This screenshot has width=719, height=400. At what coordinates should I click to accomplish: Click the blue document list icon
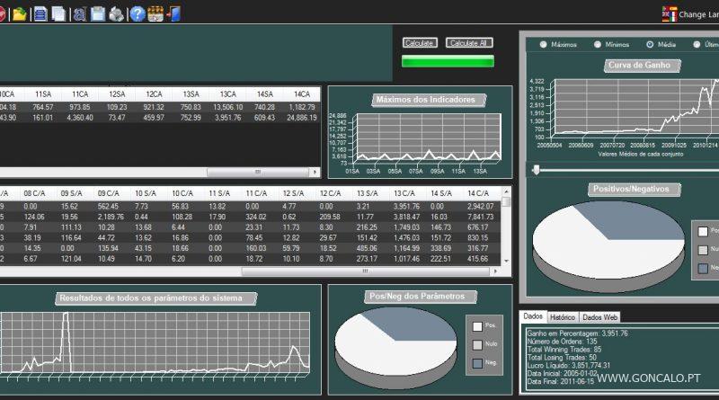pyautogui.click(x=40, y=13)
